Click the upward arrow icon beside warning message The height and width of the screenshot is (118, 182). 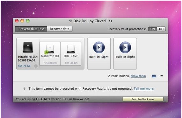(24, 89)
